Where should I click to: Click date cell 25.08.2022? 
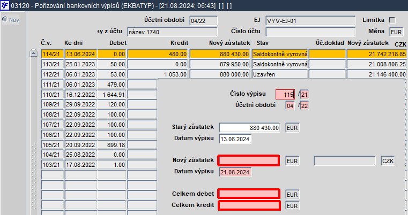pos(80,155)
